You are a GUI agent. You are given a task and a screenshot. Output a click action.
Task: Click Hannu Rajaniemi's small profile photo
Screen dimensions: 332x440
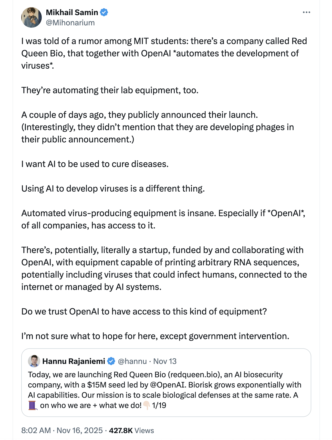pos(34,361)
